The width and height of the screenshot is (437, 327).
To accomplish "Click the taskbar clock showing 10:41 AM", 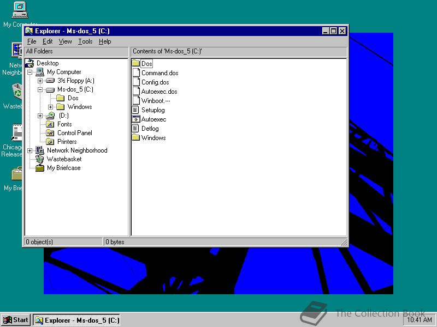I will pos(419,320).
